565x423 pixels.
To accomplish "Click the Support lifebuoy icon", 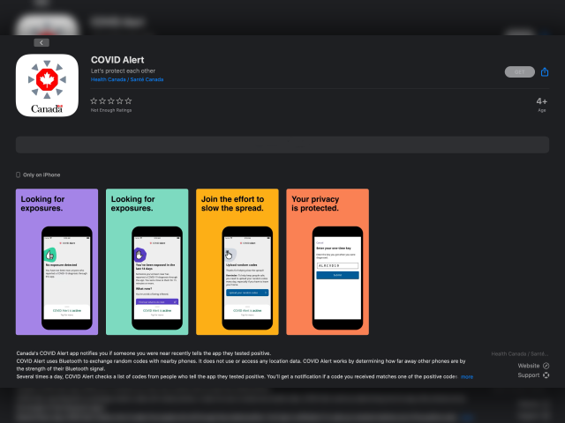I will coord(546,375).
